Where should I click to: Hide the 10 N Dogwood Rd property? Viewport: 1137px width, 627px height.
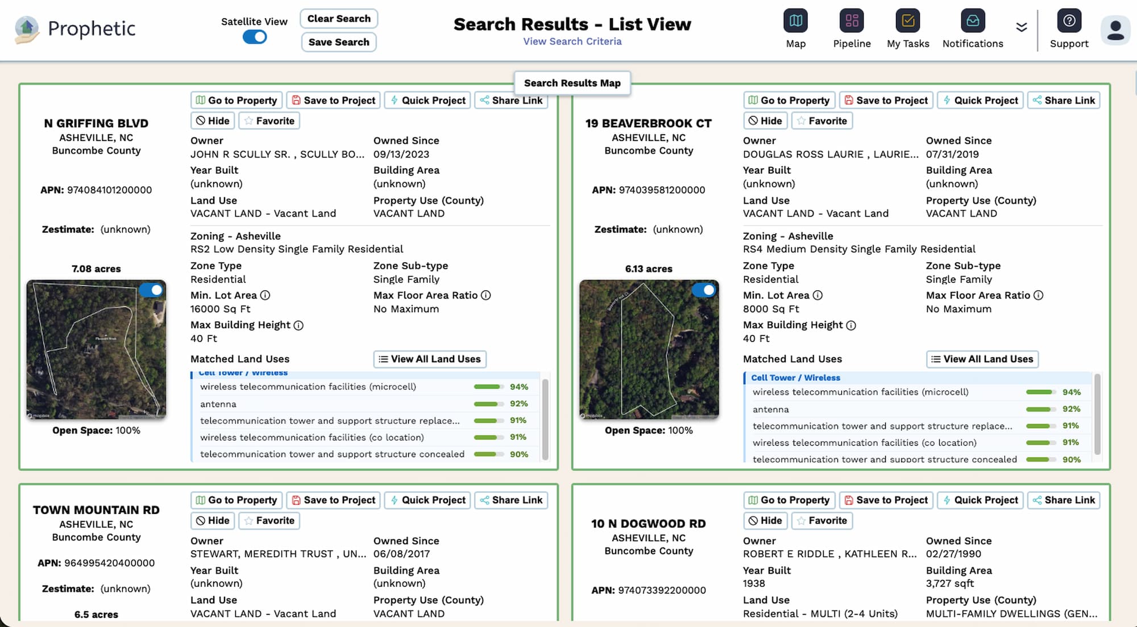765,521
